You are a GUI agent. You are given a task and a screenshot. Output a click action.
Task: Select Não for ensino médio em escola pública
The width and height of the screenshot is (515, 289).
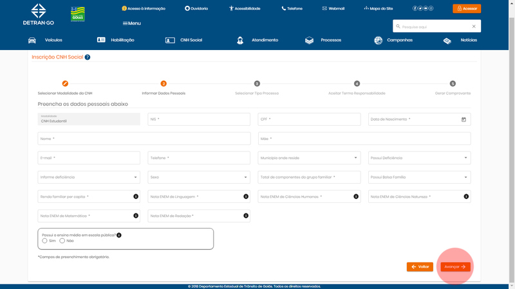click(62, 241)
